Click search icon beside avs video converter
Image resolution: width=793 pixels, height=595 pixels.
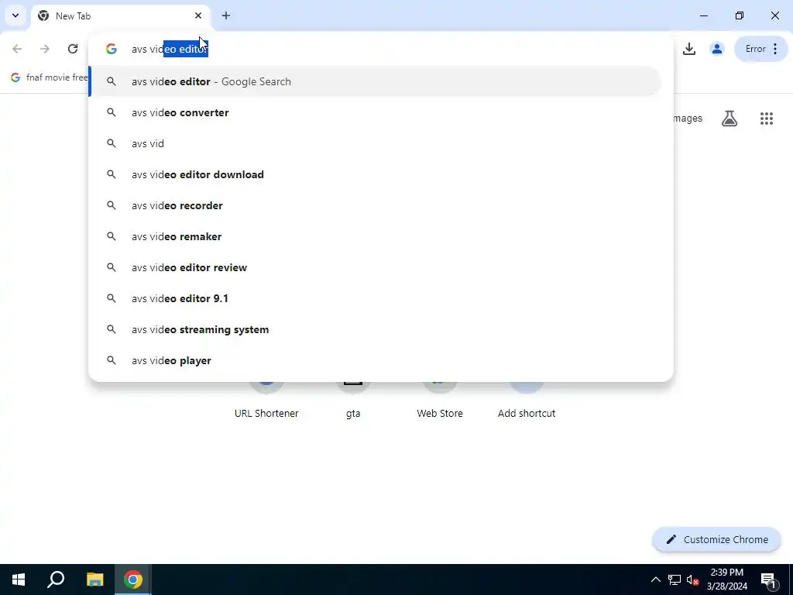click(x=112, y=112)
